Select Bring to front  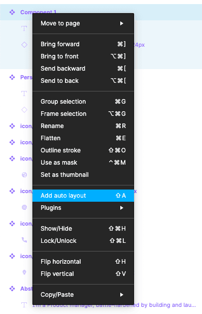83,56
